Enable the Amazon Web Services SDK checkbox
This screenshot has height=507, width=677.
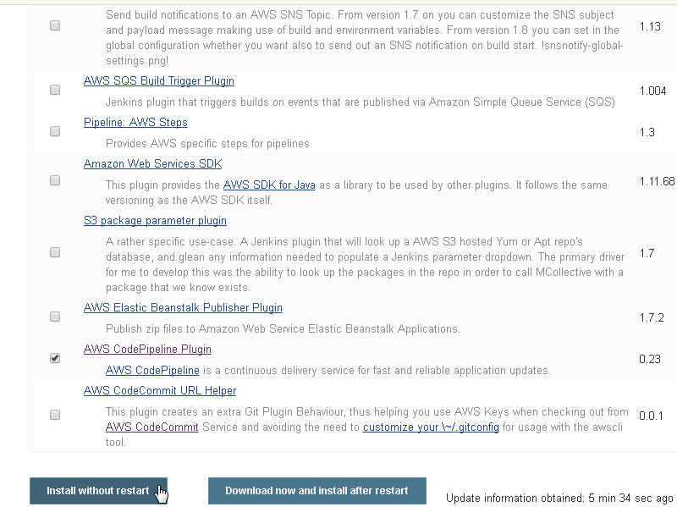pos(55,180)
